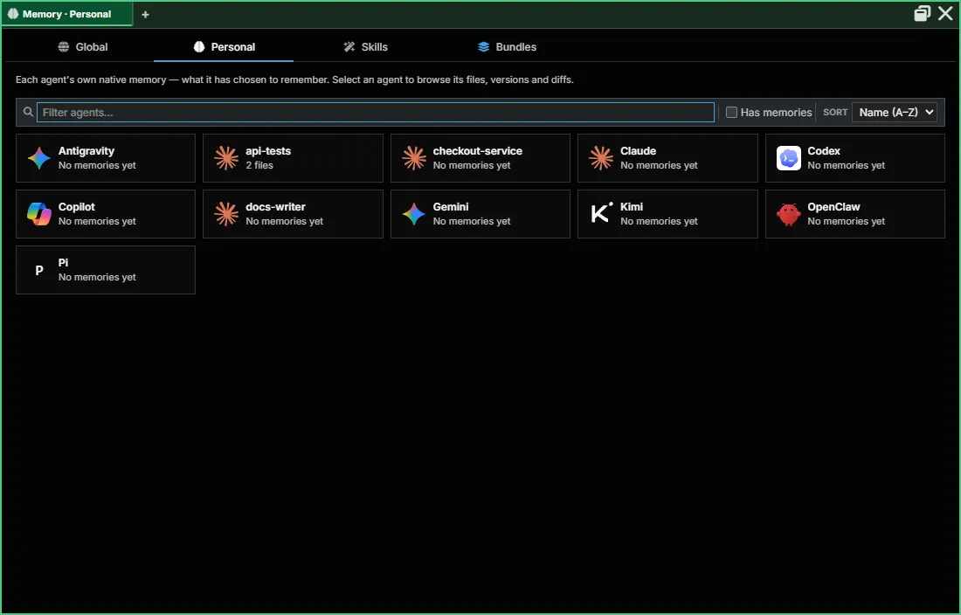The image size is (961, 615).
Task: Click the Has memories label text
Action: pyautogui.click(x=776, y=112)
